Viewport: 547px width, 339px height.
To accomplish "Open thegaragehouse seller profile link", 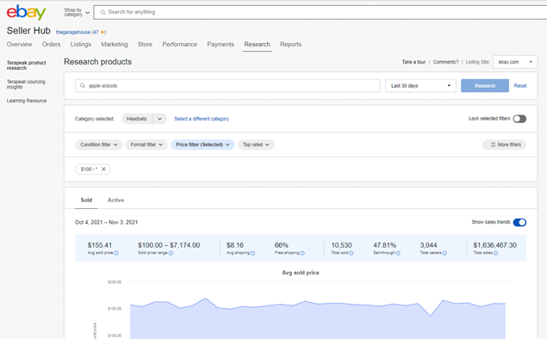I will pyautogui.click(x=73, y=32).
